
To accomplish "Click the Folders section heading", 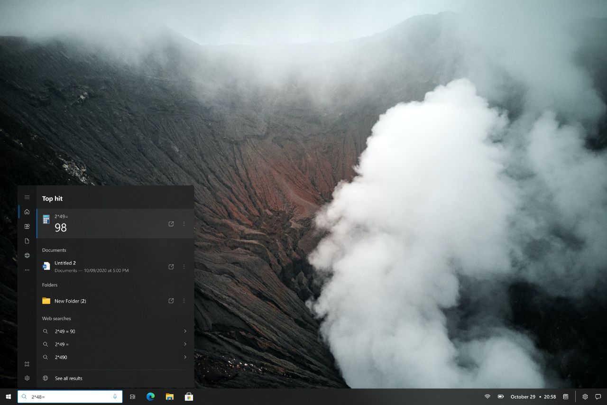I will tap(50, 285).
